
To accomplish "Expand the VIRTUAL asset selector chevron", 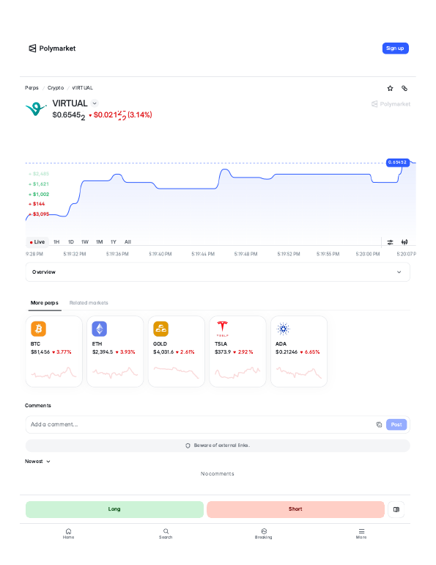I will (x=95, y=103).
